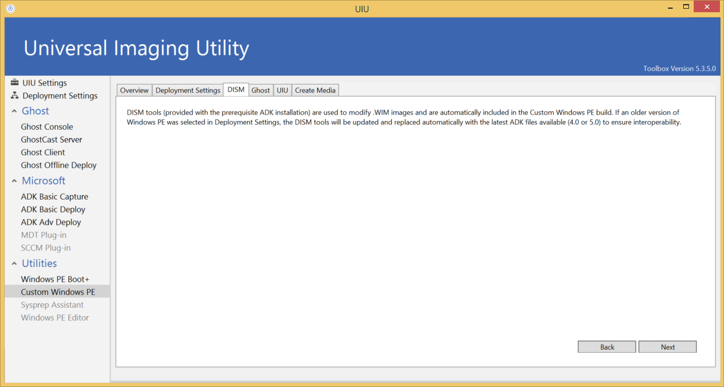This screenshot has width=724, height=387.
Task: Click the Microsoft section heading
Action: point(44,181)
